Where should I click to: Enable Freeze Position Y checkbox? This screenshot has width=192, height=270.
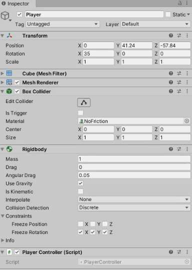tap(93, 224)
